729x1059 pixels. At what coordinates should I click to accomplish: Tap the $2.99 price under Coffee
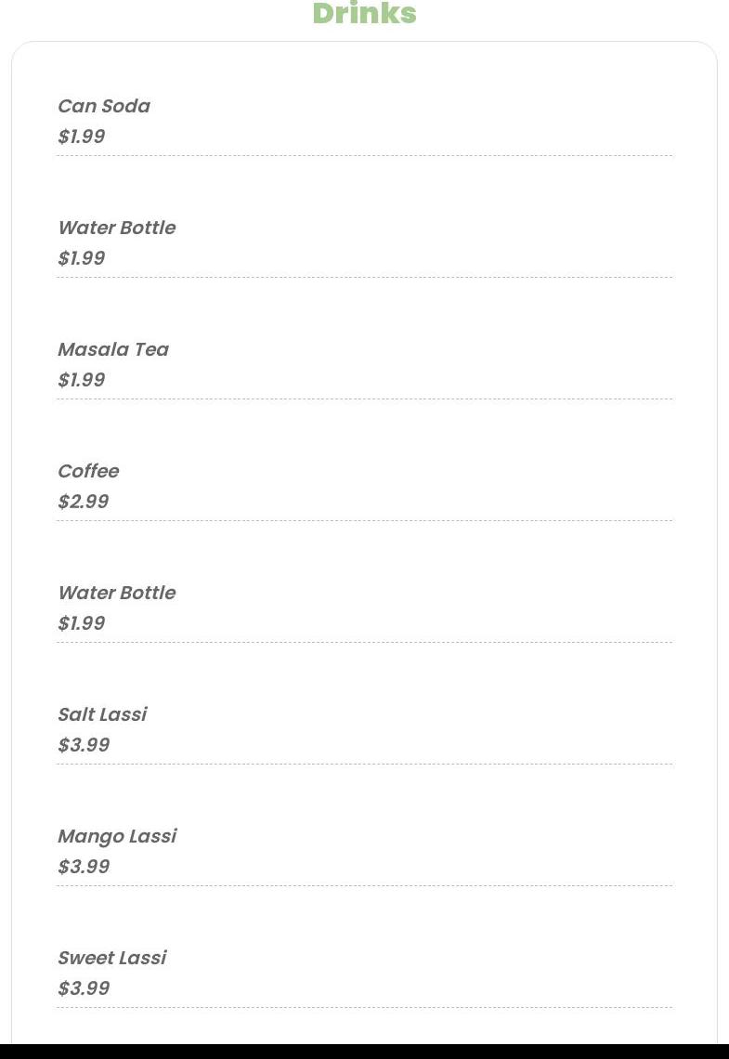[84, 501]
